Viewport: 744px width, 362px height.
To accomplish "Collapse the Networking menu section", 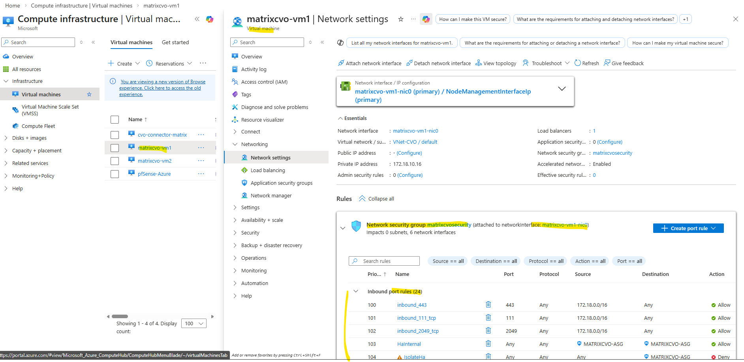I will [x=235, y=144].
